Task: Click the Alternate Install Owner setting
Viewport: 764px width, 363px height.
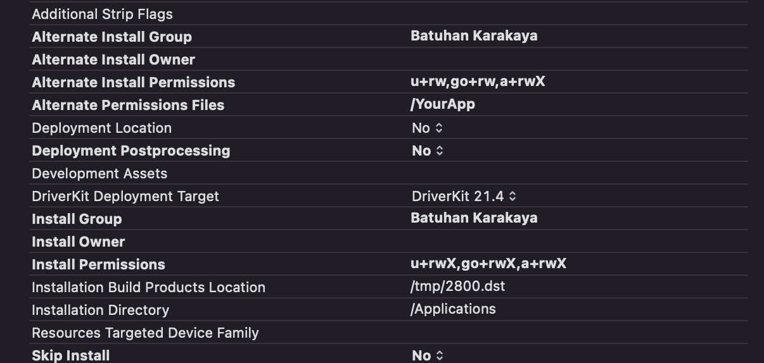Action: click(x=113, y=59)
